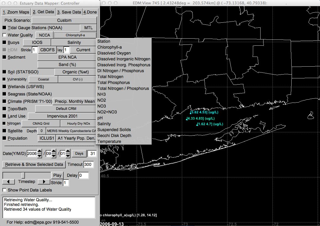Viewport: 320px width, 226px height.
Task: Open the Zoom Maps tab
Action: [x=16, y=12]
